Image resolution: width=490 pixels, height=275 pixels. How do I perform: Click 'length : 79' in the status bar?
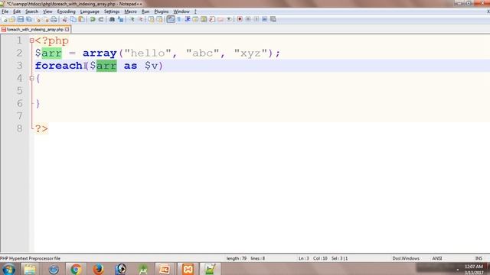pos(237,258)
